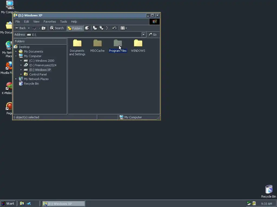Open the View menu
This screenshot has height=207, width=277.
pos(37,22)
